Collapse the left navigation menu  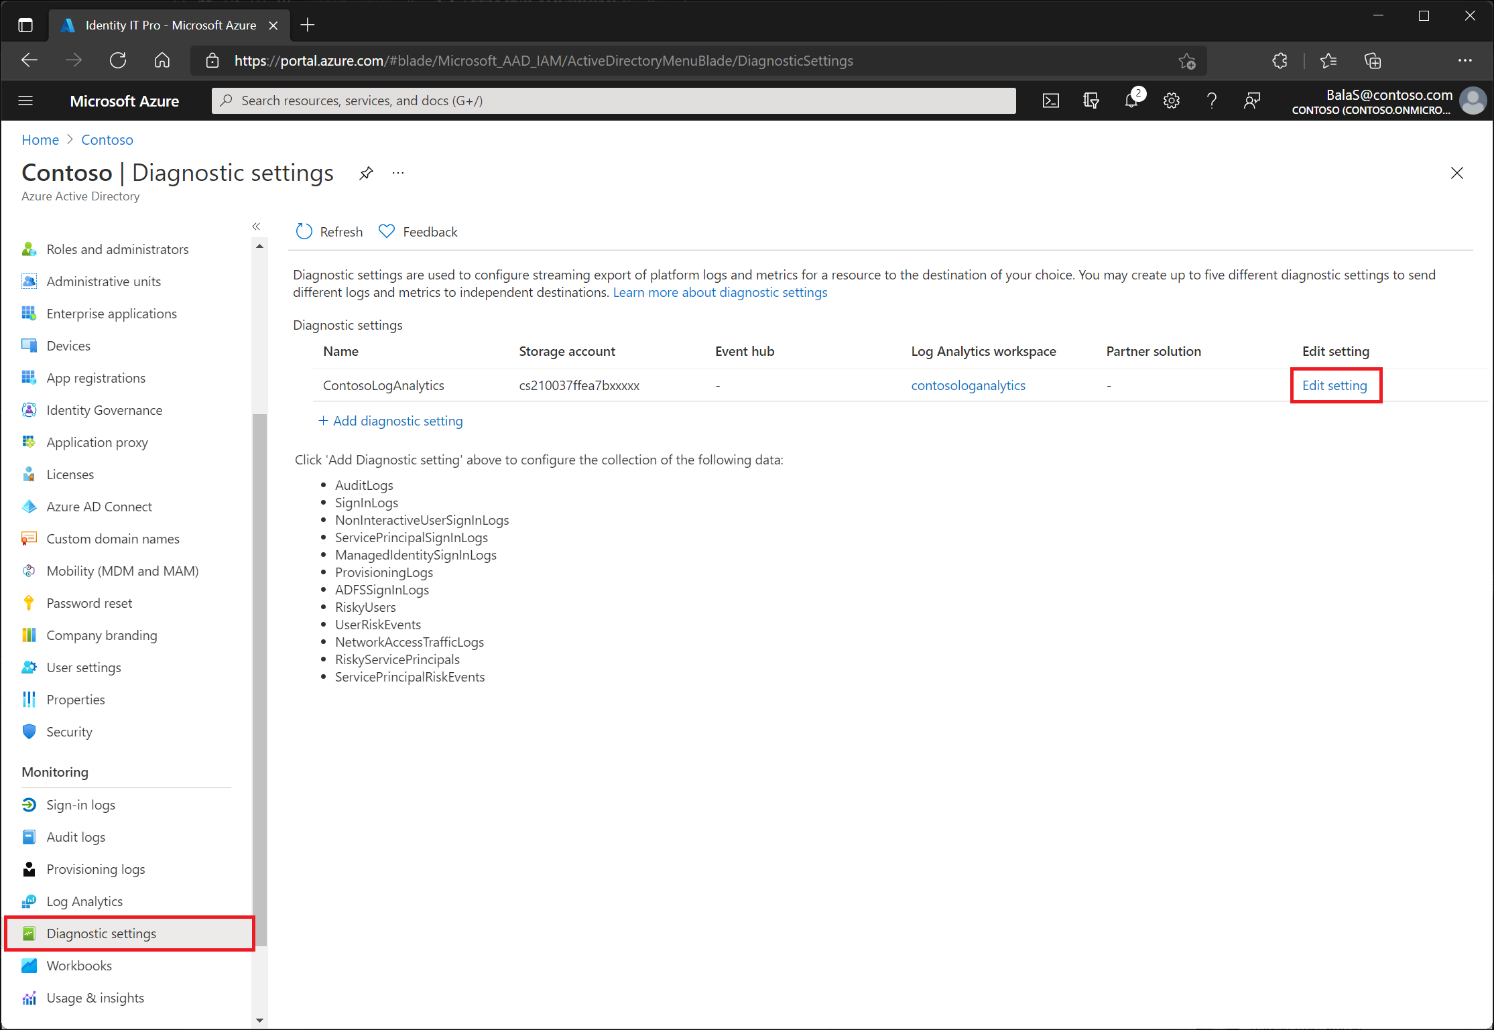(256, 227)
